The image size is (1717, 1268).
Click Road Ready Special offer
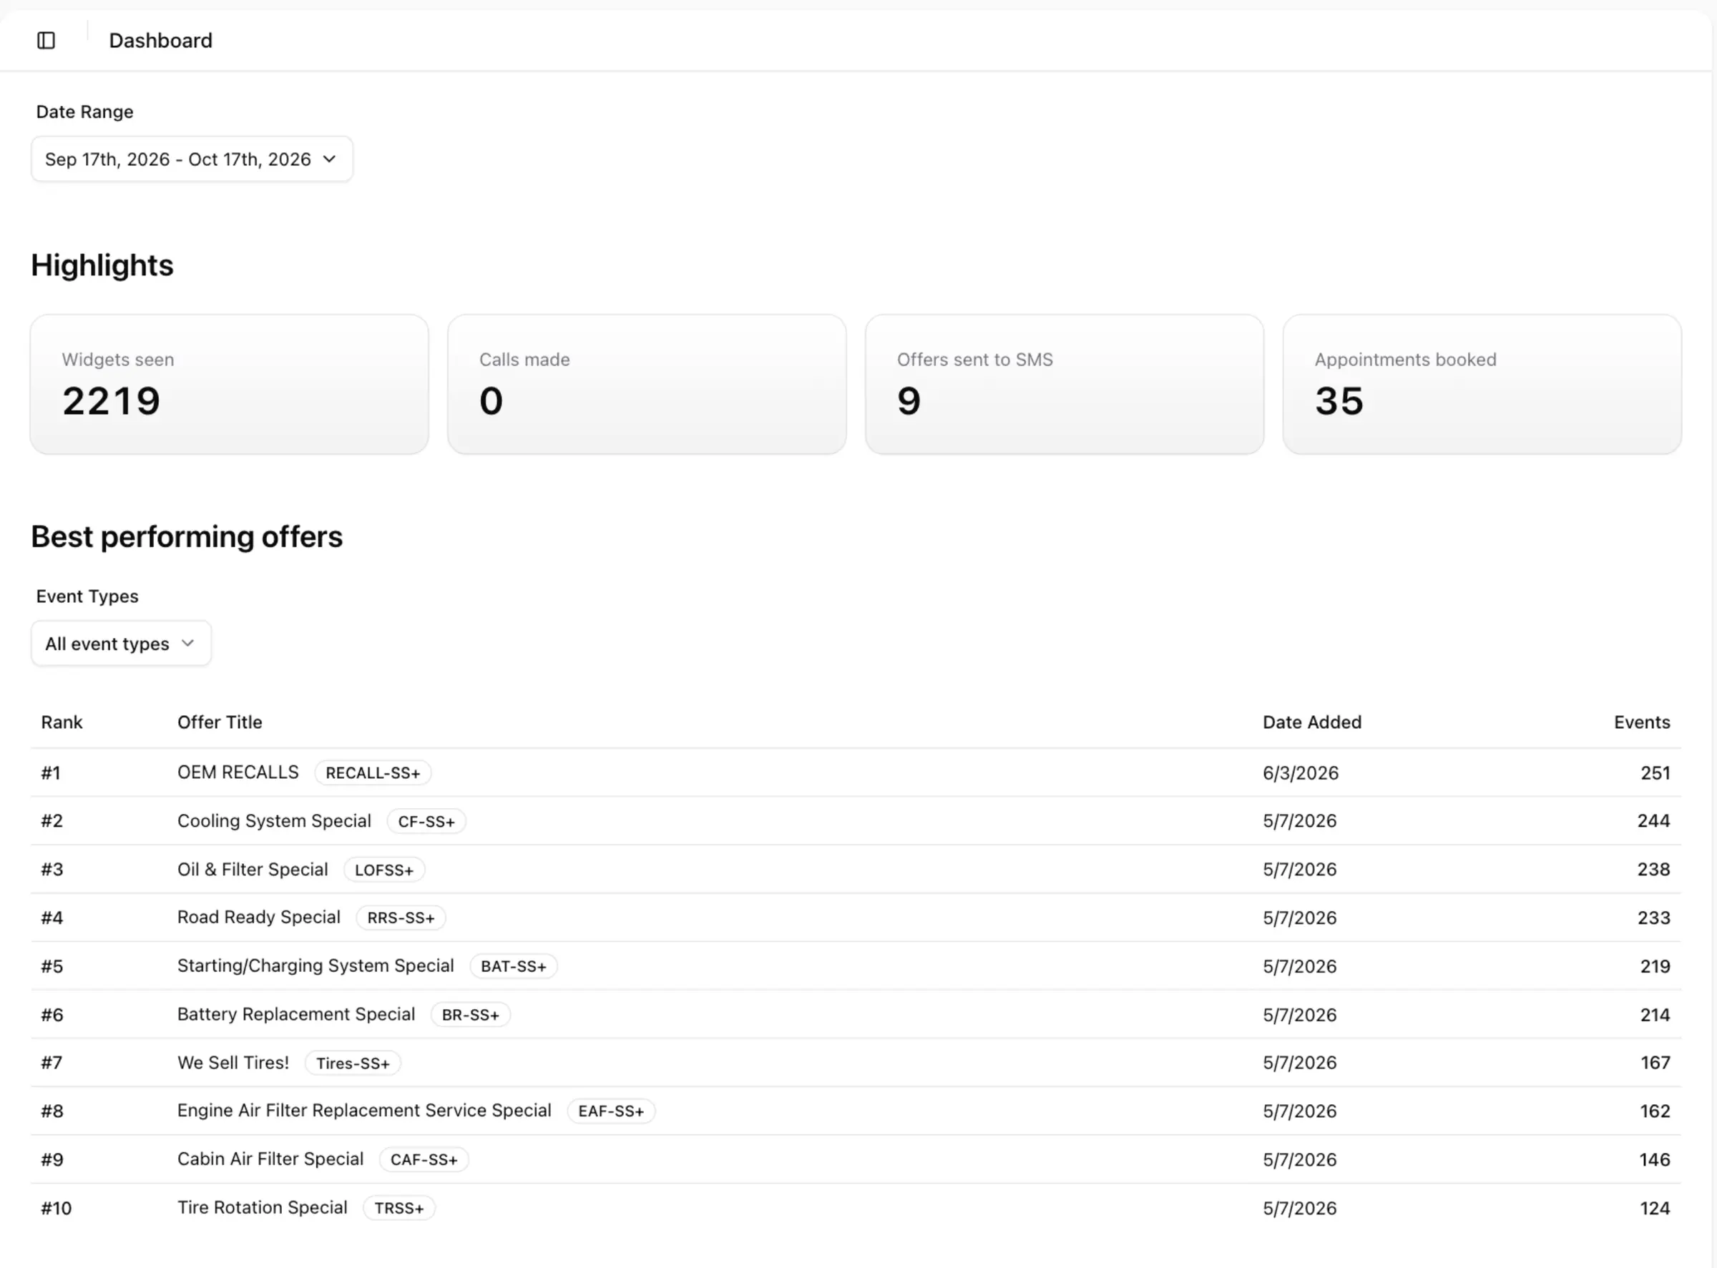[x=259, y=918]
